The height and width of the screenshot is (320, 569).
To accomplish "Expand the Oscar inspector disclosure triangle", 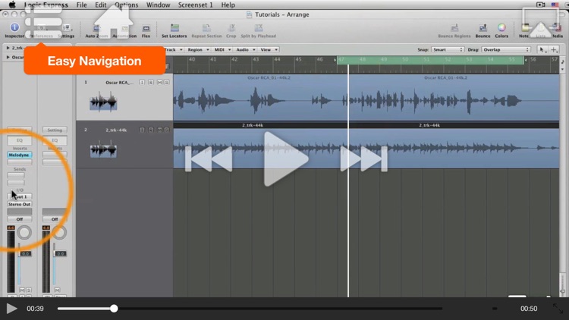I will [8, 58].
